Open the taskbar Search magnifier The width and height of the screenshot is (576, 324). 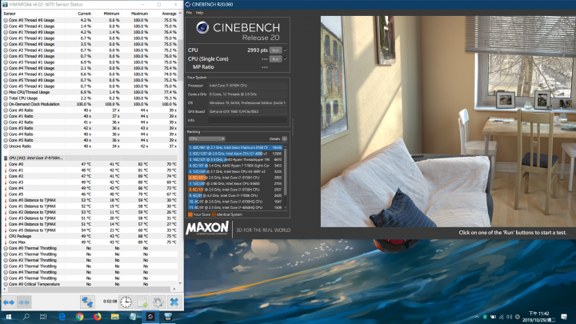point(26,317)
